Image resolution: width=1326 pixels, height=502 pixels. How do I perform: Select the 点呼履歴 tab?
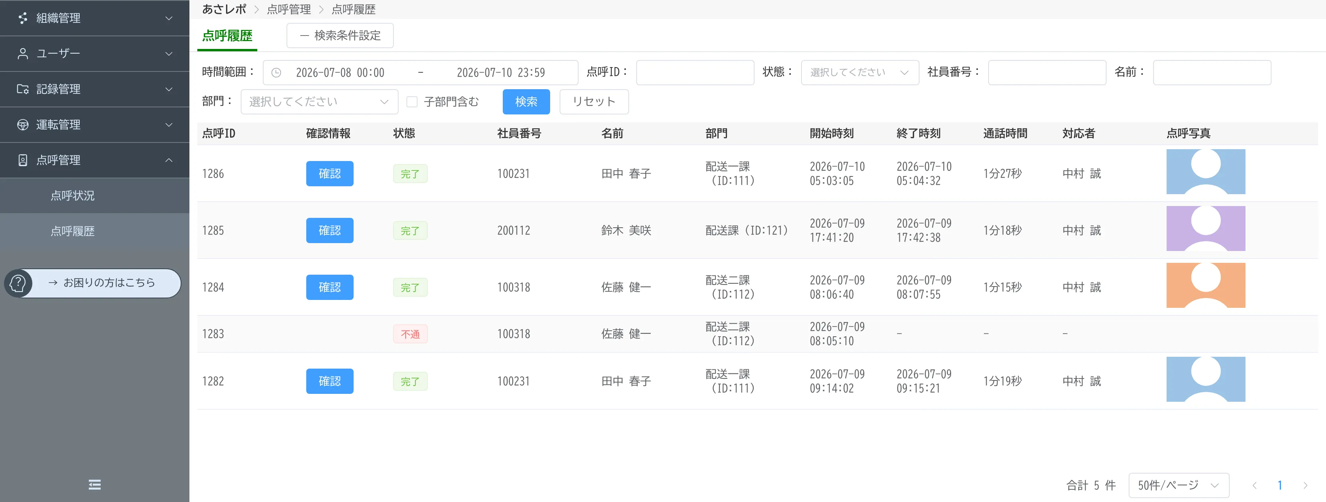click(227, 36)
